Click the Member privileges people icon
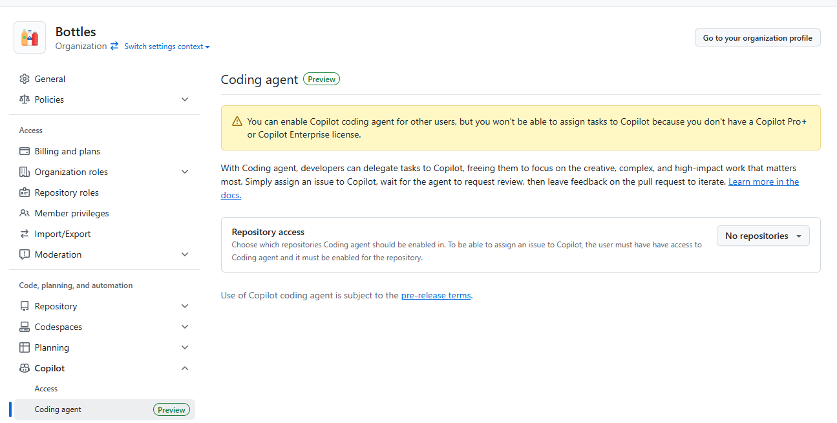Screen dimensions: 837x423 (25, 213)
